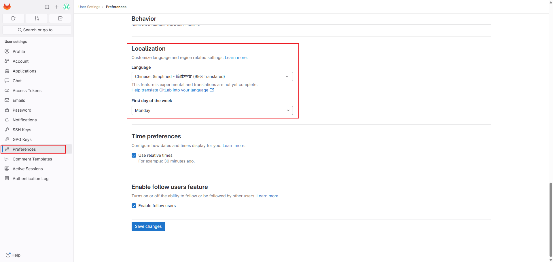Open the To-Do List checkmark icon

(x=60, y=18)
